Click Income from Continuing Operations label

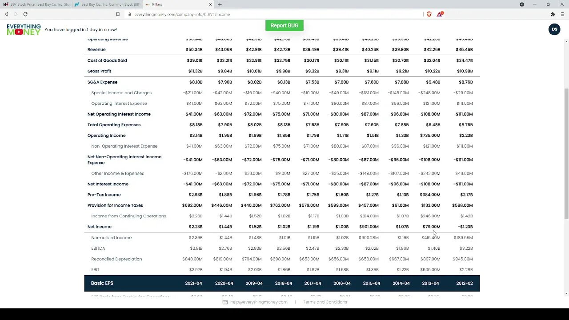point(128,216)
